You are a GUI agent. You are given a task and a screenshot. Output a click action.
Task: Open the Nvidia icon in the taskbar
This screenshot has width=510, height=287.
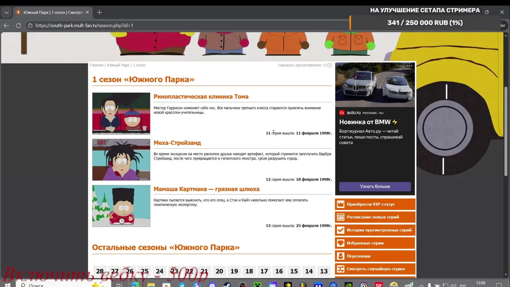coord(348,285)
